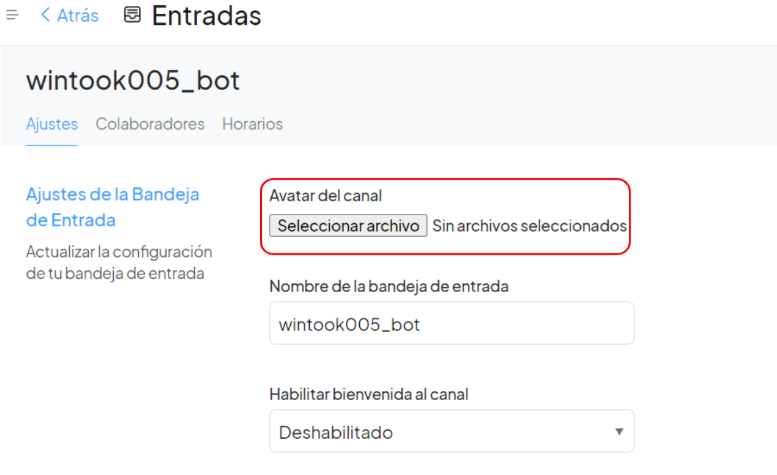Click the inbox icon beside Entradas
The image size is (777, 475).
tap(132, 15)
